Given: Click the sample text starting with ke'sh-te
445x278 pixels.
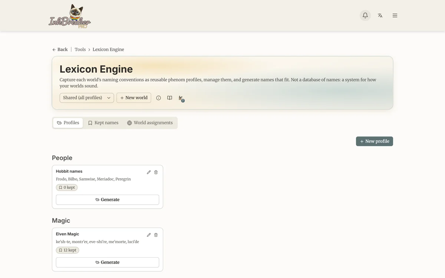Looking at the screenshot, I should click(98, 242).
